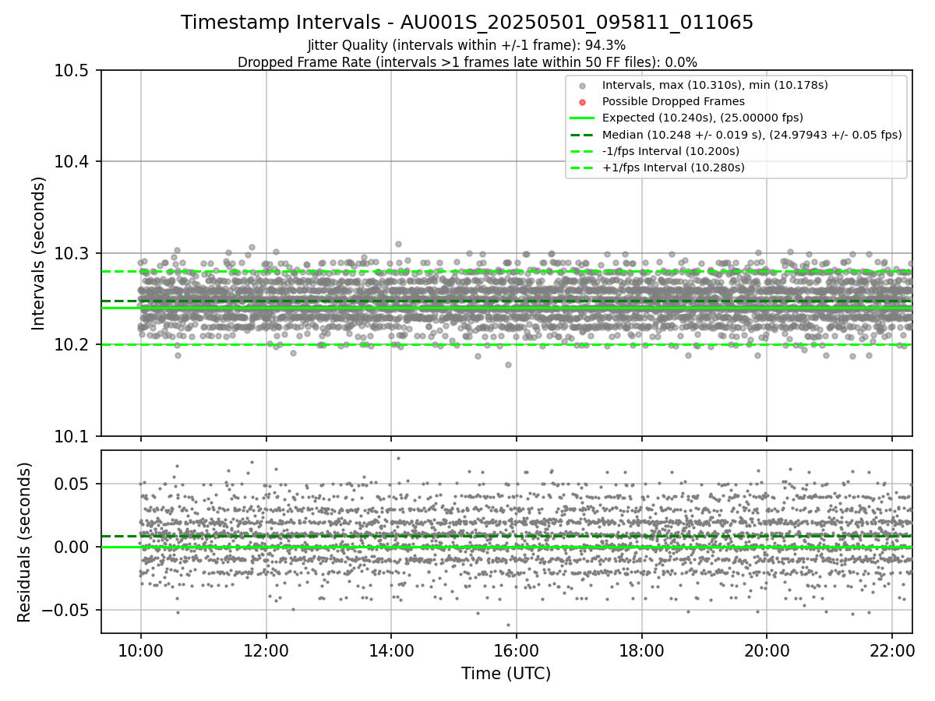
Task: Click legend entry 'Possible Dropped Frames'
Action: [673, 101]
